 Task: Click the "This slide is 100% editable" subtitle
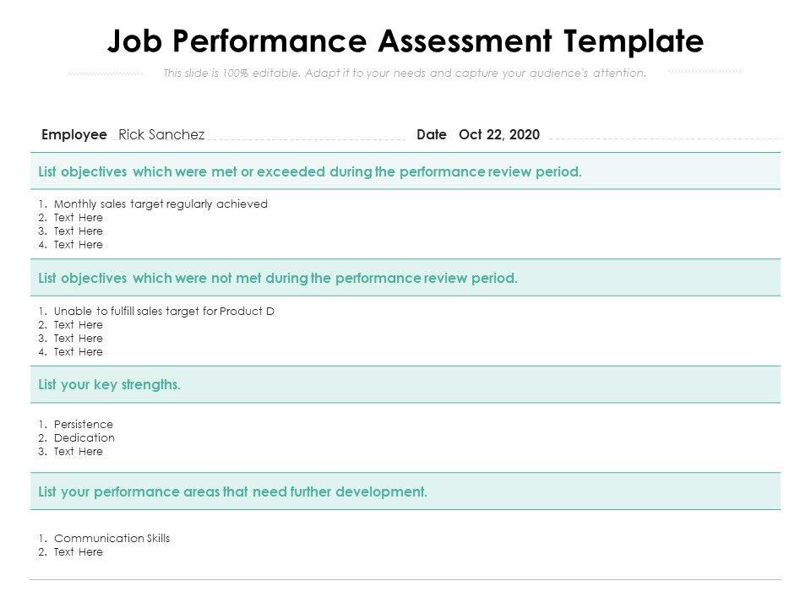pyautogui.click(x=405, y=73)
